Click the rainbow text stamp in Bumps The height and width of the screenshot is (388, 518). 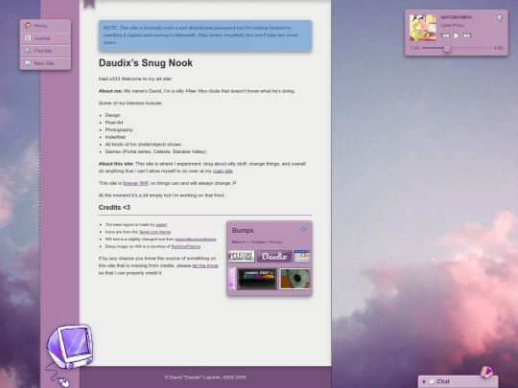pos(257,279)
